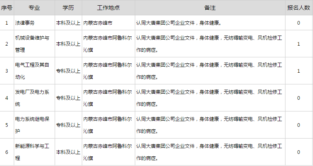Select the 电气工程及其自动化 major cell
Screen dimensions: 313x166
(x=32, y=71)
